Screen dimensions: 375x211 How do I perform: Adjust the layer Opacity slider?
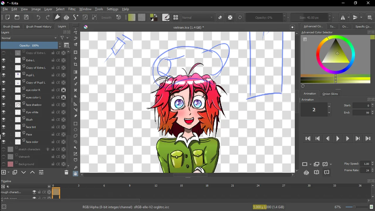coord(29,45)
